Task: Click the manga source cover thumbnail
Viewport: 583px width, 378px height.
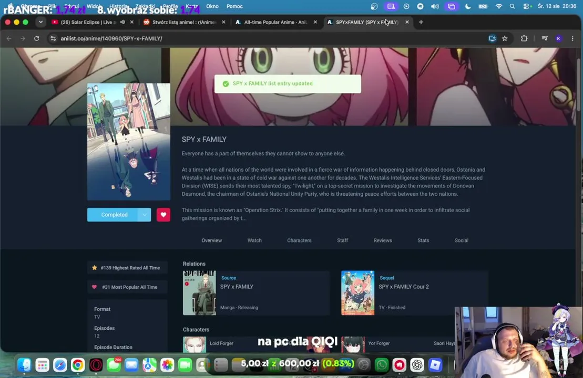Action: (x=199, y=293)
